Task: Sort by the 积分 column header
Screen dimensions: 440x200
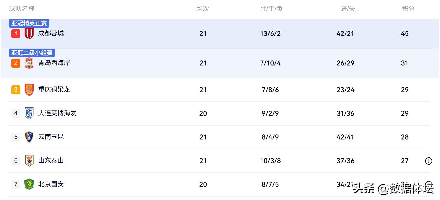Action: point(408,9)
